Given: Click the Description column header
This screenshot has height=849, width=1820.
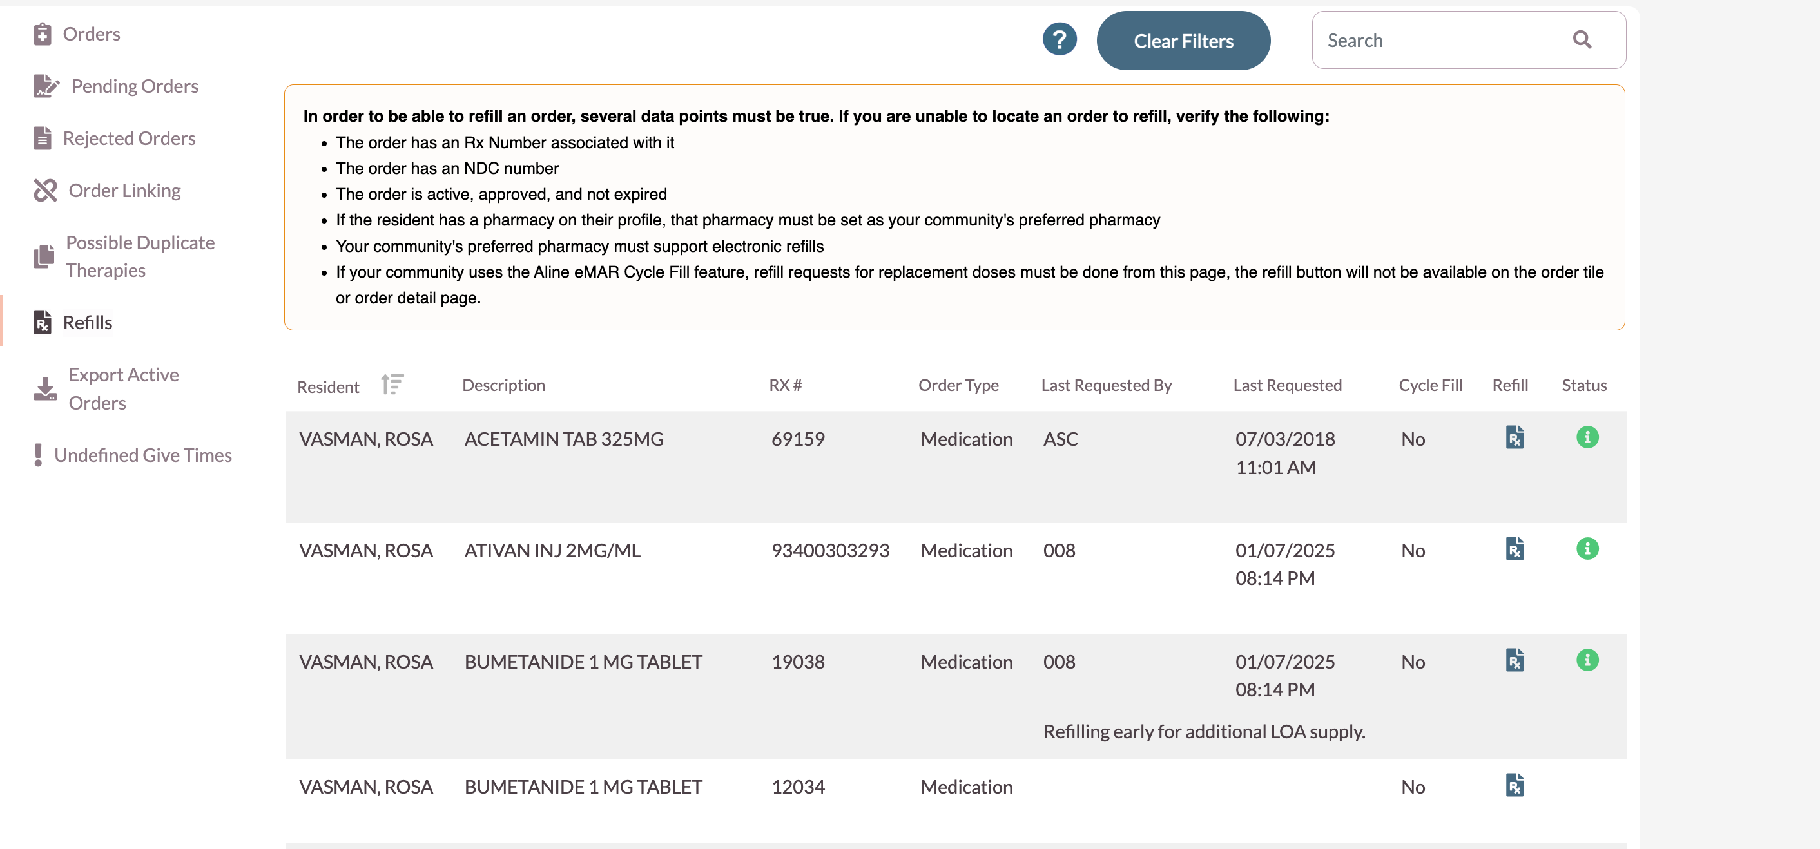Looking at the screenshot, I should point(503,386).
